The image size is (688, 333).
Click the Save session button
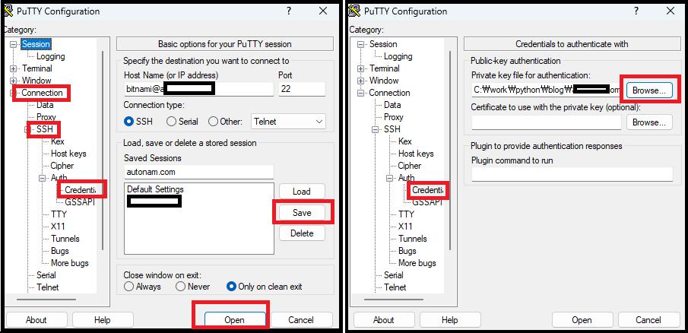302,213
